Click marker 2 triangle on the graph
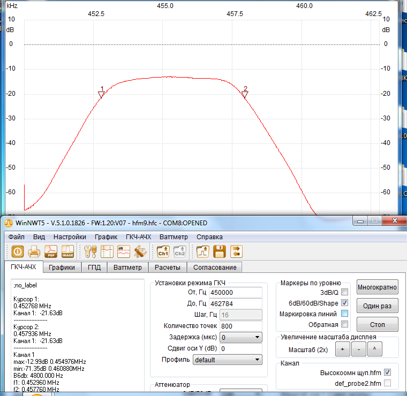 [x=245, y=95]
